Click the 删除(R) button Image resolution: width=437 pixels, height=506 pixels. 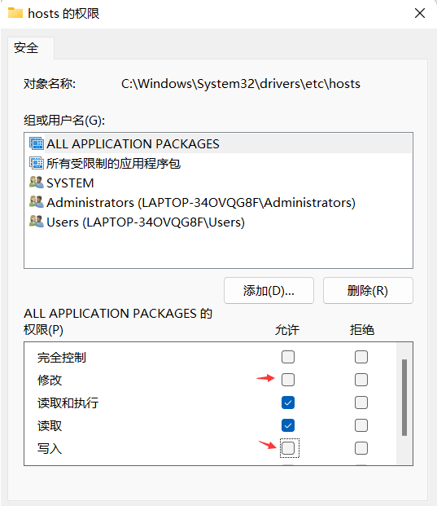(x=368, y=290)
